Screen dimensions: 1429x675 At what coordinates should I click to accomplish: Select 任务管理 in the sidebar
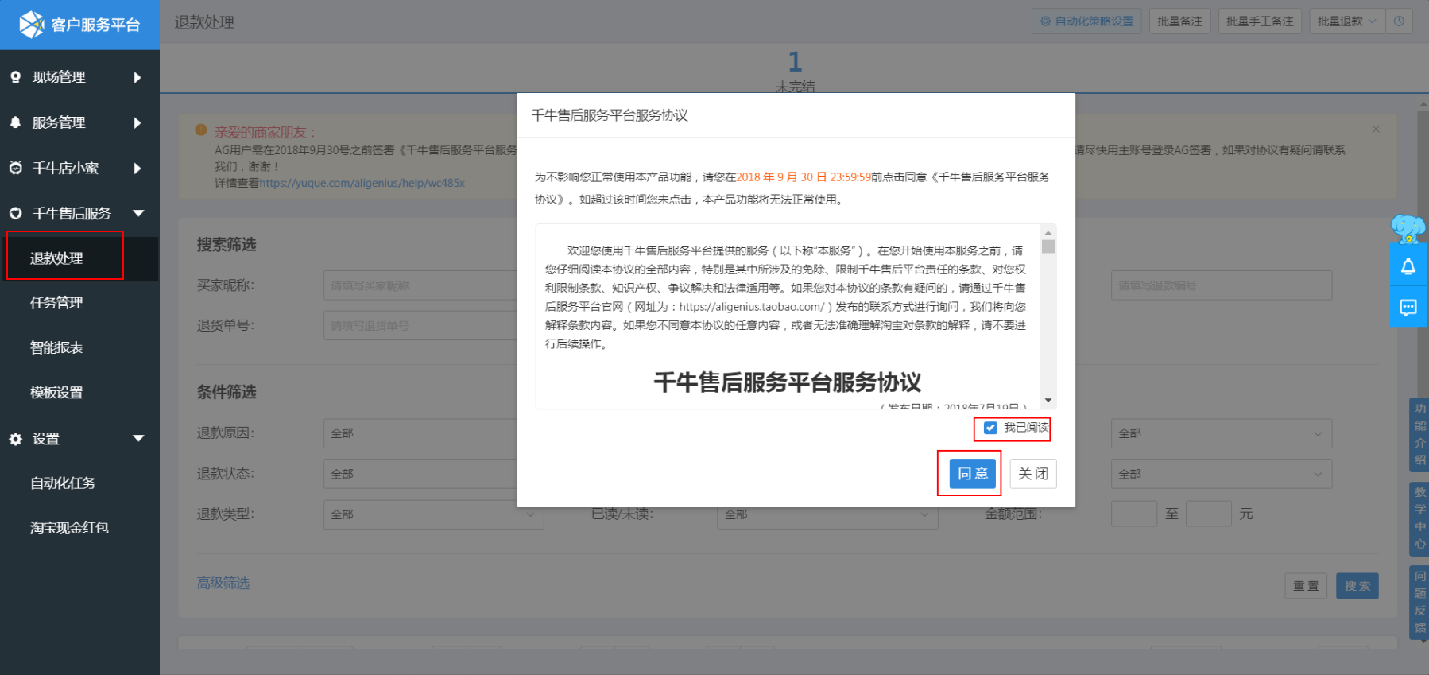(56, 303)
